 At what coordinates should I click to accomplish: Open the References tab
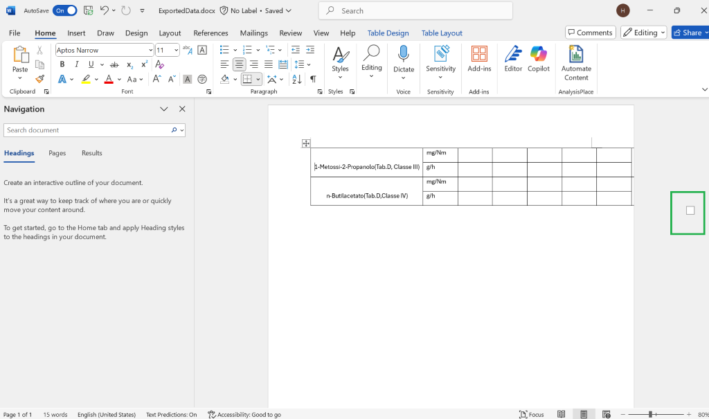tap(210, 33)
